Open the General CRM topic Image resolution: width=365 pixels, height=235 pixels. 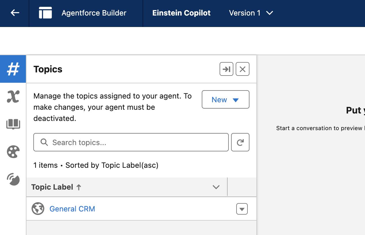pyautogui.click(x=72, y=209)
